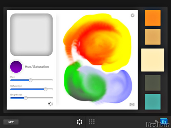The width and height of the screenshot is (171, 128).
Task: Switch to the grid swatches view
Action: [92, 122]
